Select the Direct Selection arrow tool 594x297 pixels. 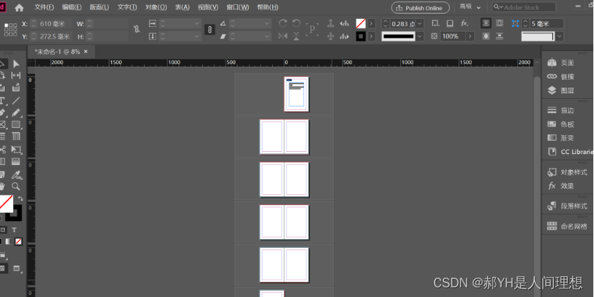16,64
